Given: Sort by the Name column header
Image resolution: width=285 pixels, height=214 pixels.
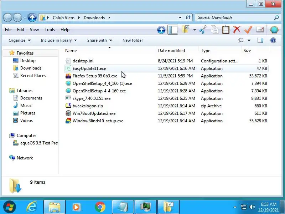Looking at the screenshot, I should click(110, 51).
